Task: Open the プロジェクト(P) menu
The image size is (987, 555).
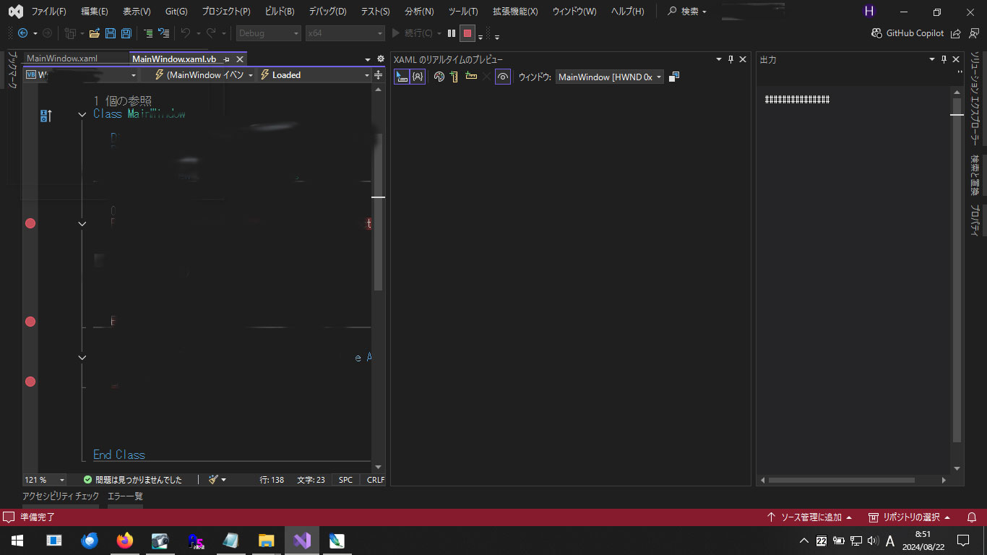Action: click(226, 12)
